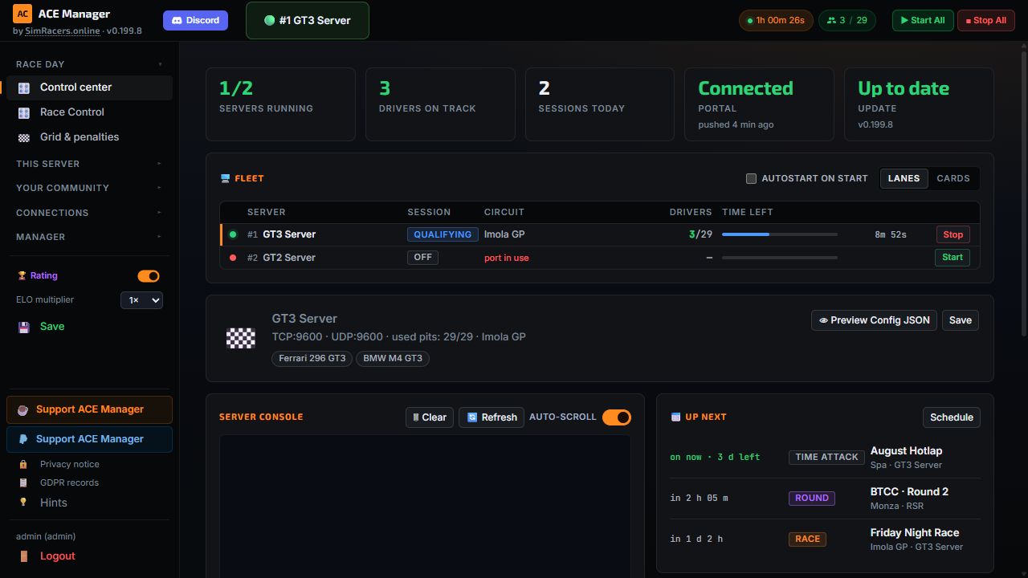Toggle the Rating switch off

pyautogui.click(x=149, y=276)
